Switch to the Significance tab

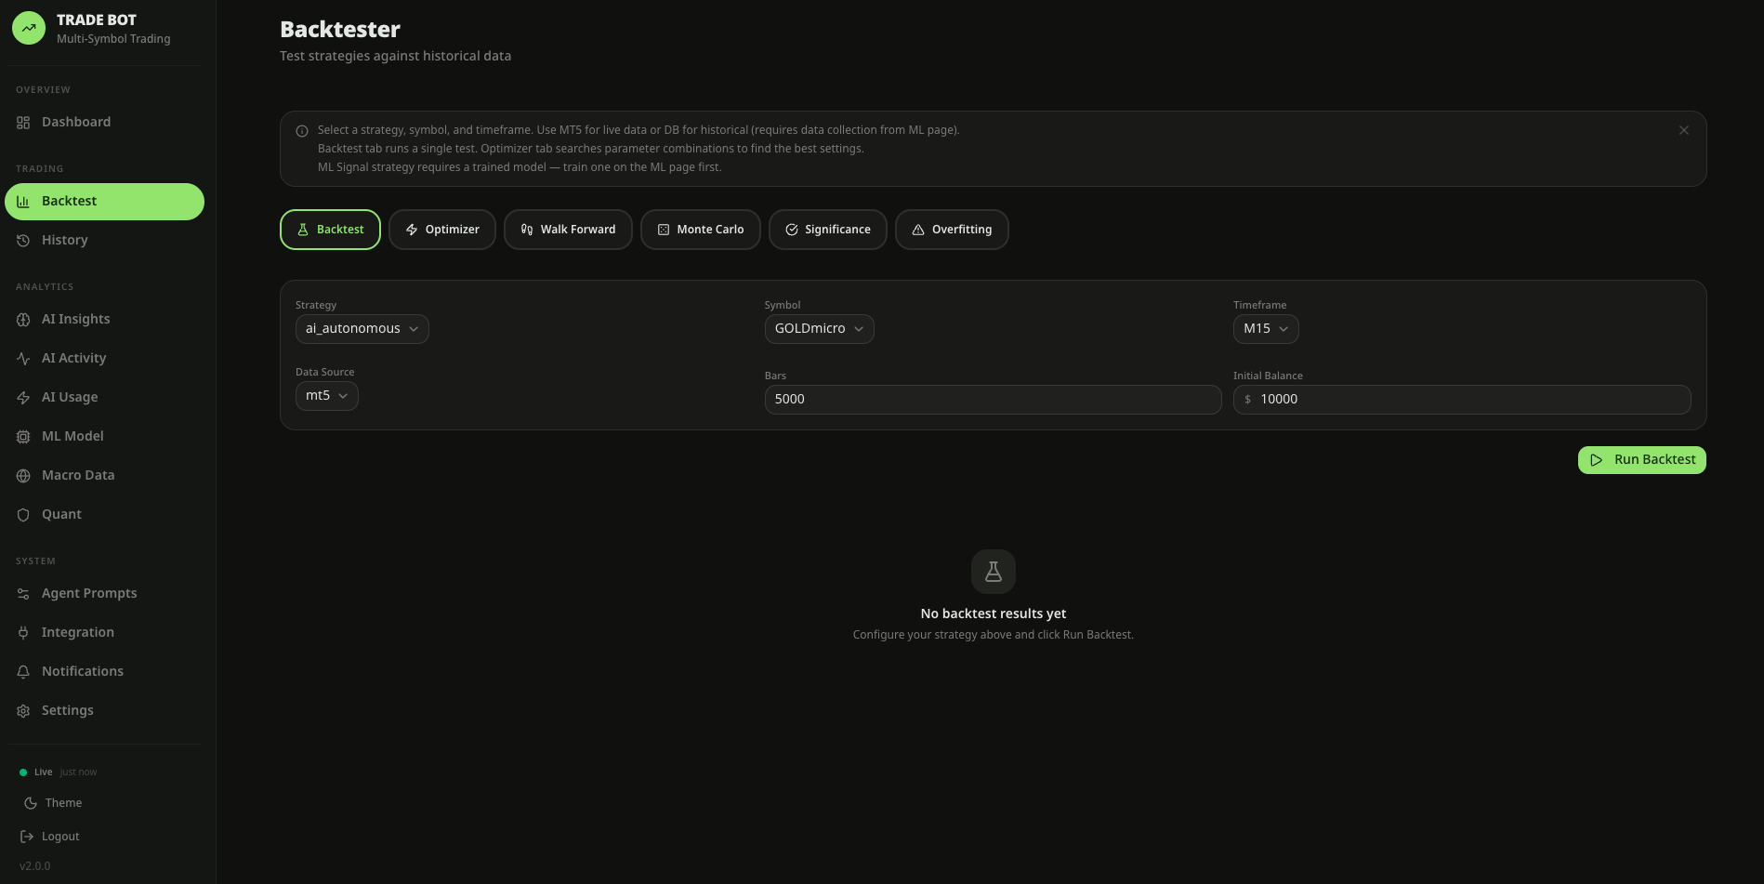coord(828,230)
